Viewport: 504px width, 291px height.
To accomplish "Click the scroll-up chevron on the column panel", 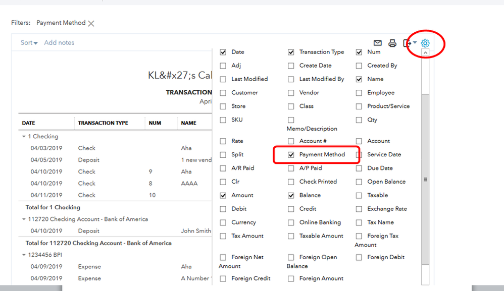I will click(426, 51).
